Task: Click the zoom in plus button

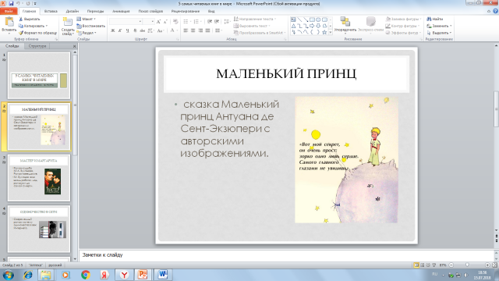Action: 487,265
